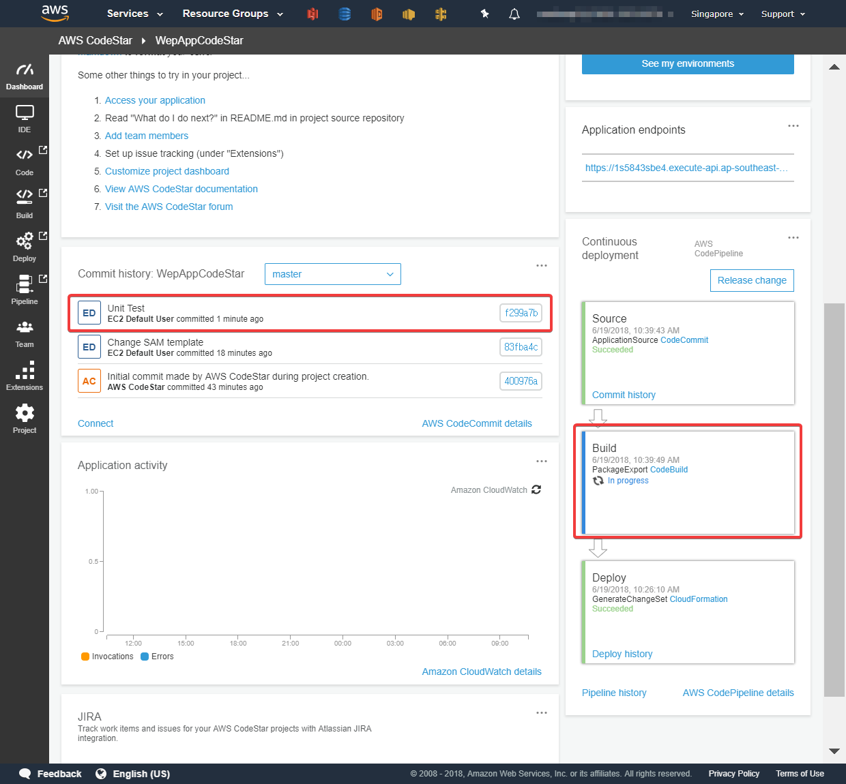Viewport: 846px width, 784px height.
Task: Click the orange Invocations legend swatch
Action: tap(85, 657)
